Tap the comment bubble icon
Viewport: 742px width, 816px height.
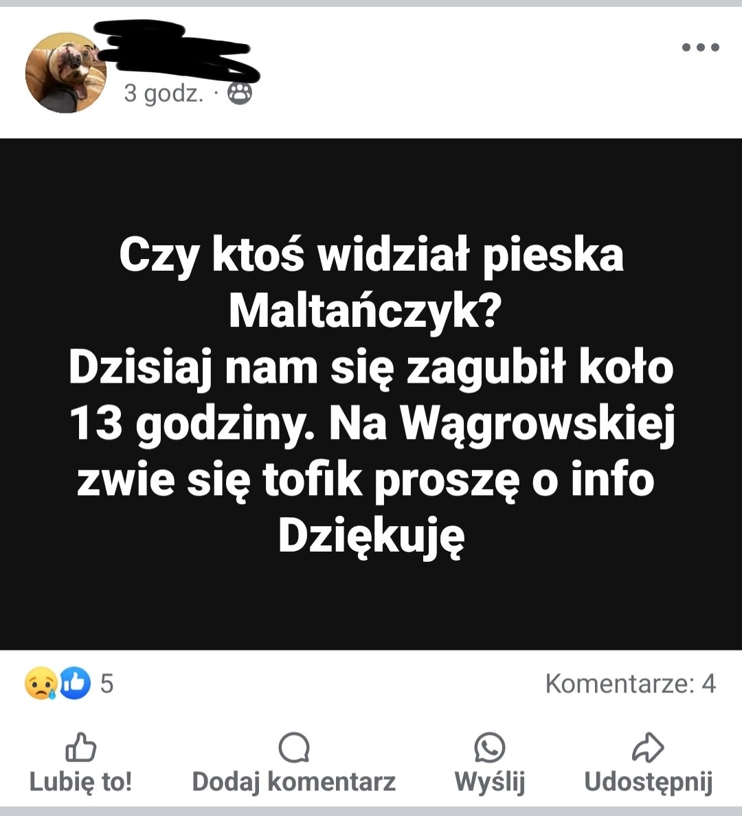(x=294, y=747)
